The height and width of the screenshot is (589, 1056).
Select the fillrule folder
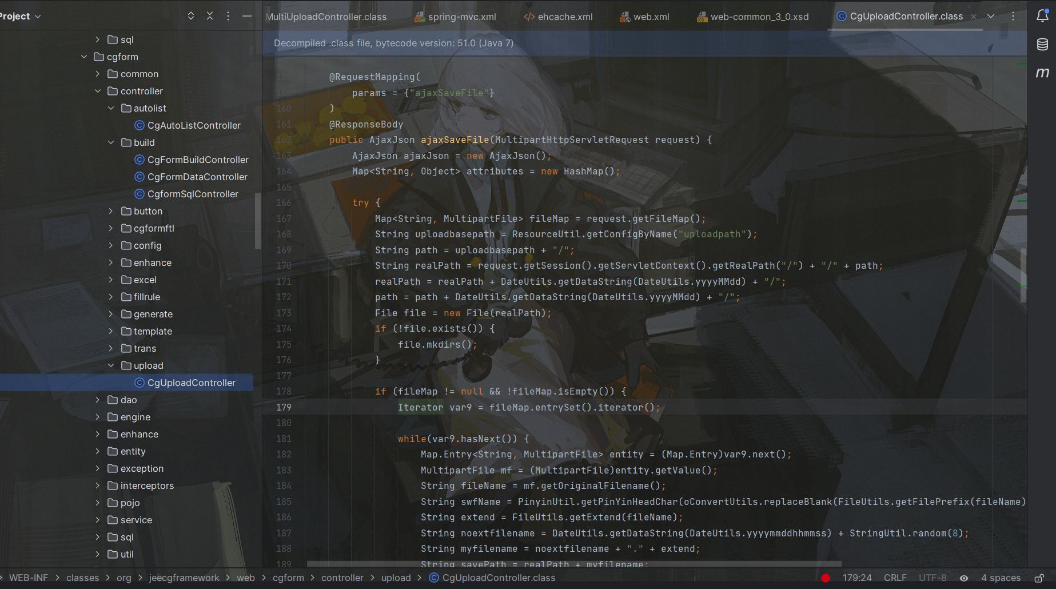point(141,297)
